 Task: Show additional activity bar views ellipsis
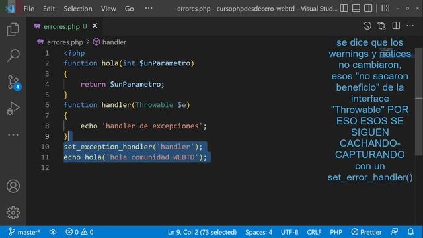tap(13, 134)
